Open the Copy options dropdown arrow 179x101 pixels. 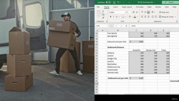[105, 15]
